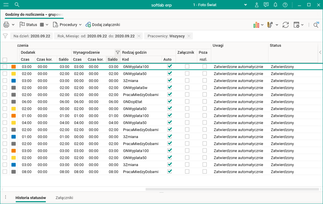This screenshot has width=323, height=204.
Task: Open the notifications bell
Action: (x=275, y=5)
